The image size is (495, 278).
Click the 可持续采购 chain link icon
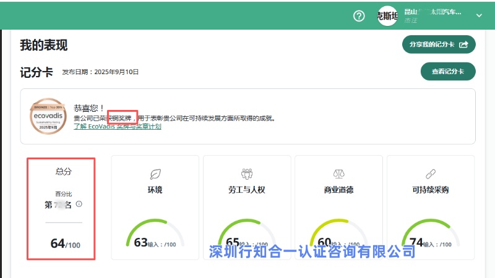pyautogui.click(x=431, y=174)
